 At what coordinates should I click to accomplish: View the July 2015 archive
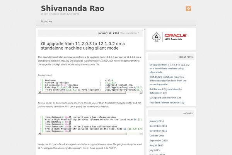[154, 150]
